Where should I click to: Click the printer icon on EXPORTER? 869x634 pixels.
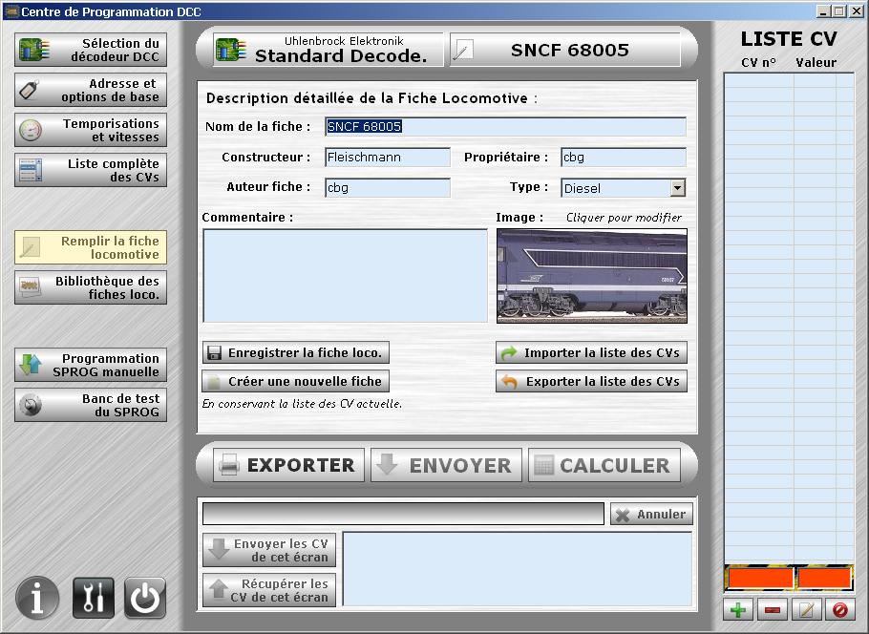(x=229, y=466)
